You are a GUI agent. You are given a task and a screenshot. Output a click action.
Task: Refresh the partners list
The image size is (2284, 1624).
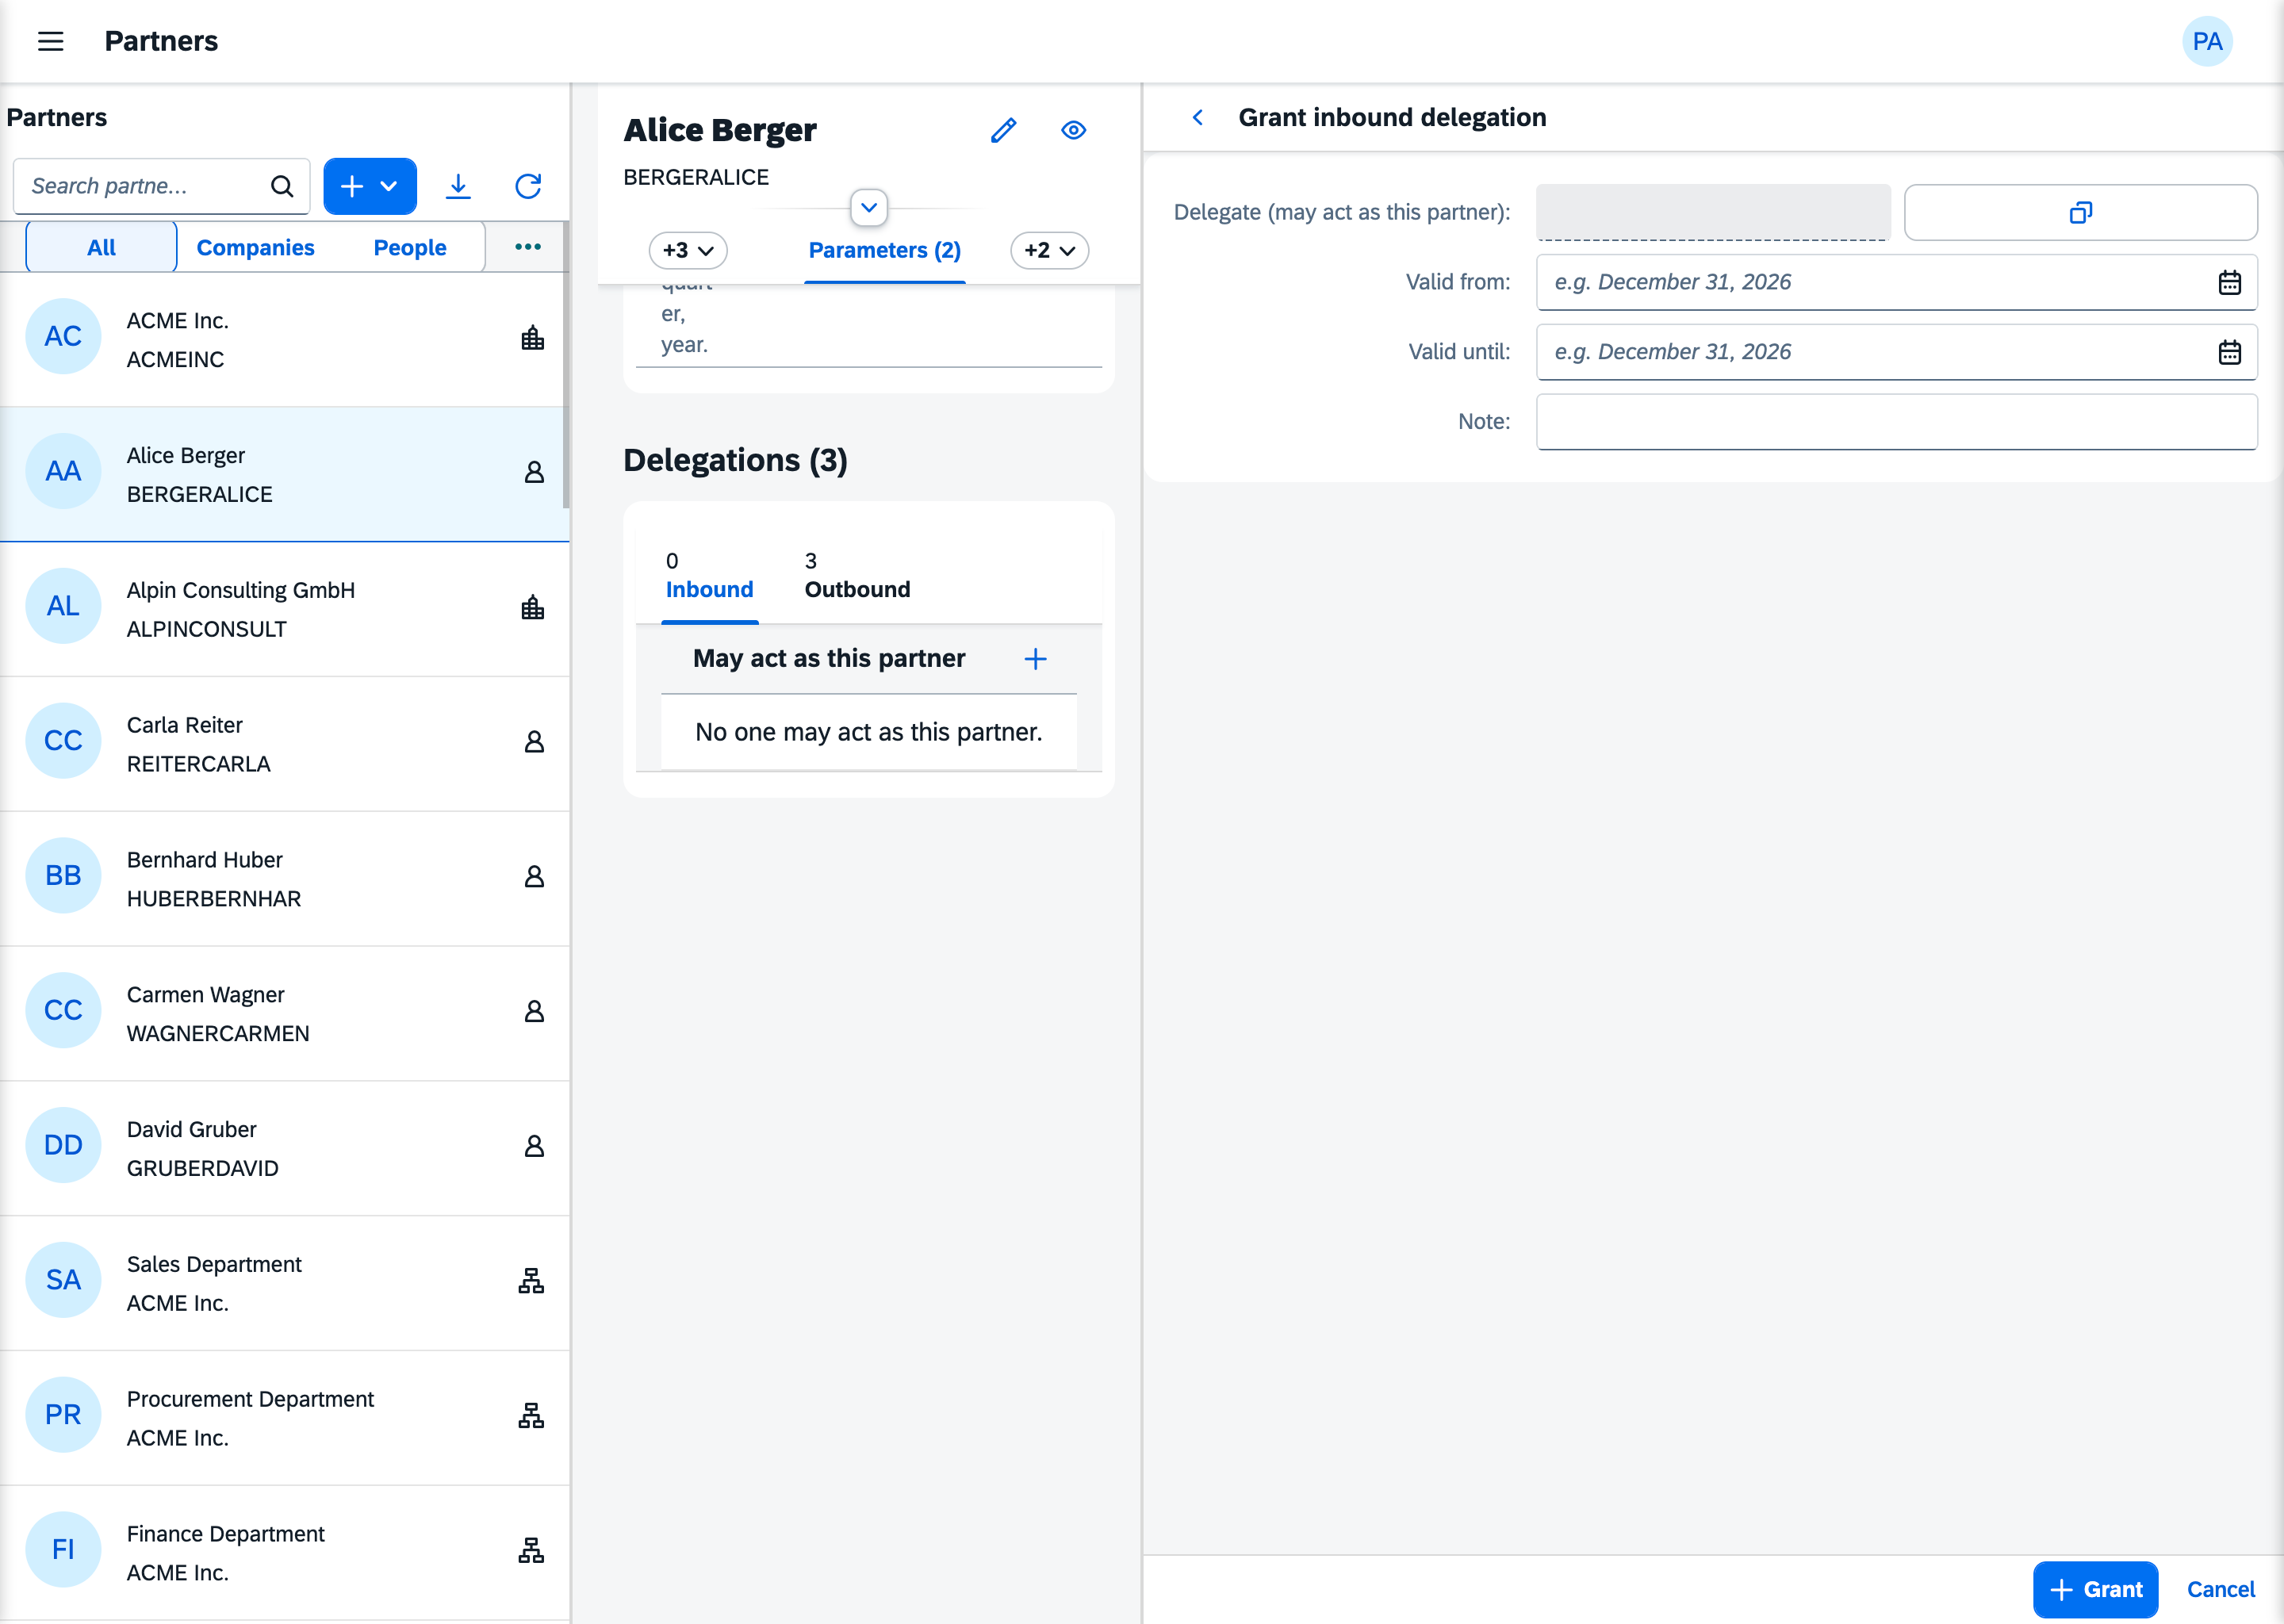tap(528, 186)
